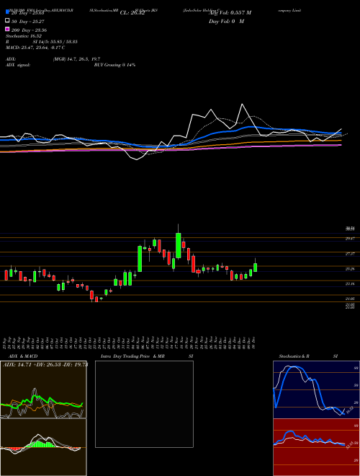The height and width of the screenshot is (476, 360).
Task: Click the ADX & MACD panel title
Action: point(23,356)
